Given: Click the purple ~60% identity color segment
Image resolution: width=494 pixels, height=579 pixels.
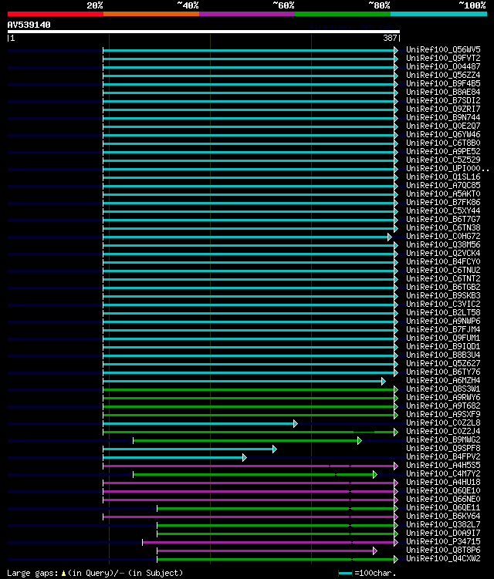Looking at the screenshot, I should click(x=247, y=14).
